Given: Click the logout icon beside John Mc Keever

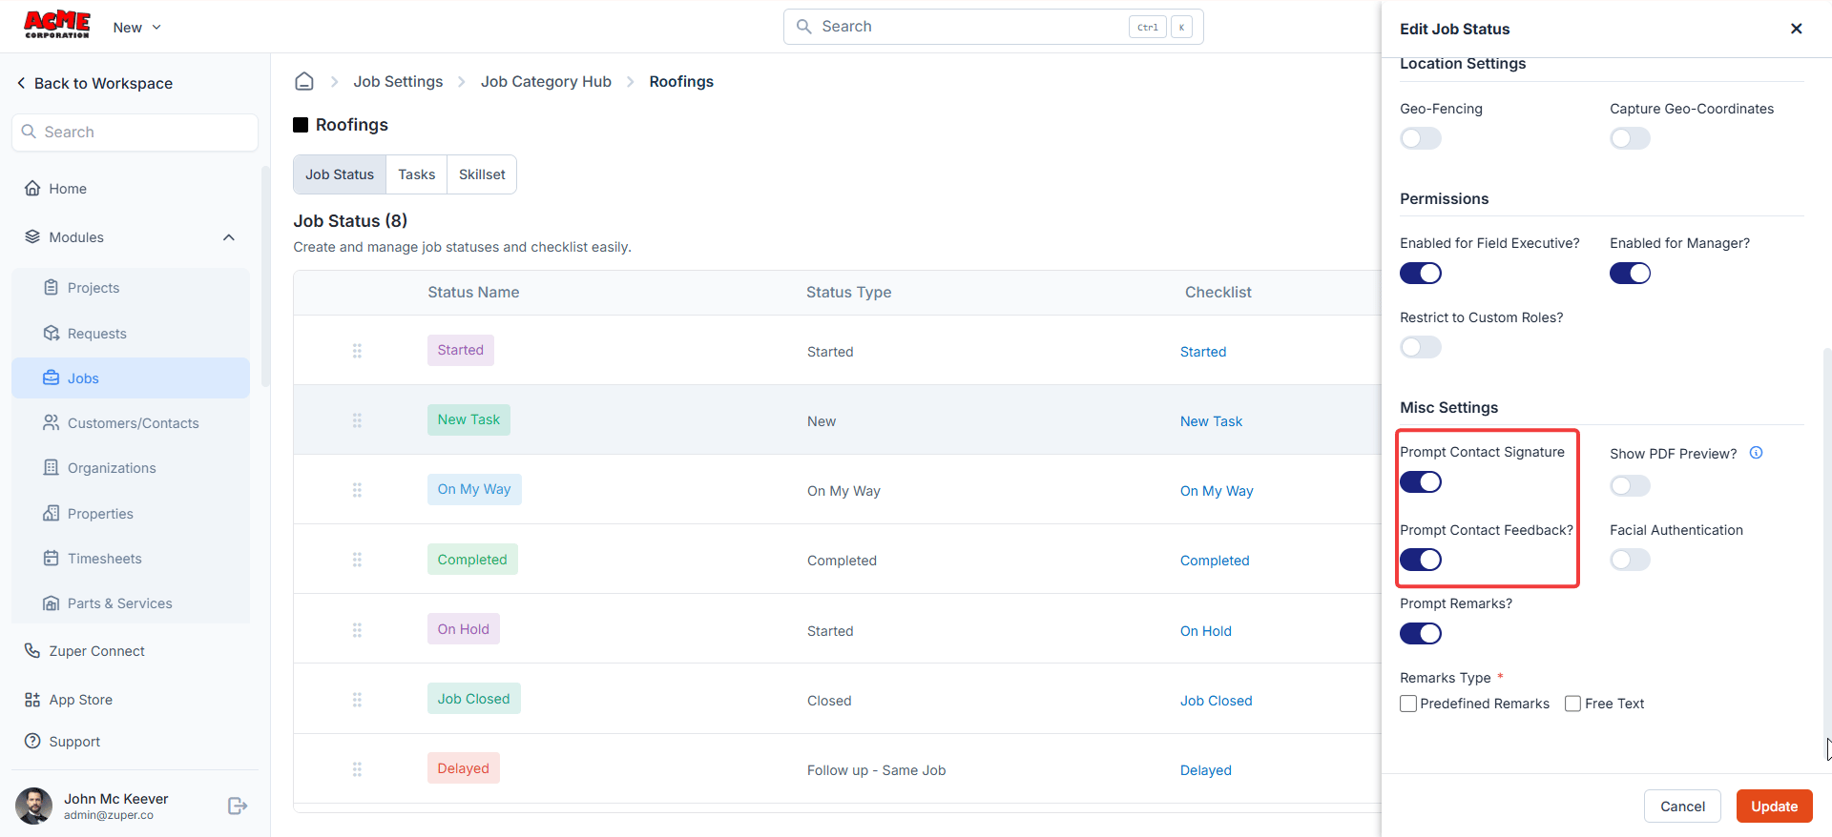Looking at the screenshot, I should (x=238, y=806).
